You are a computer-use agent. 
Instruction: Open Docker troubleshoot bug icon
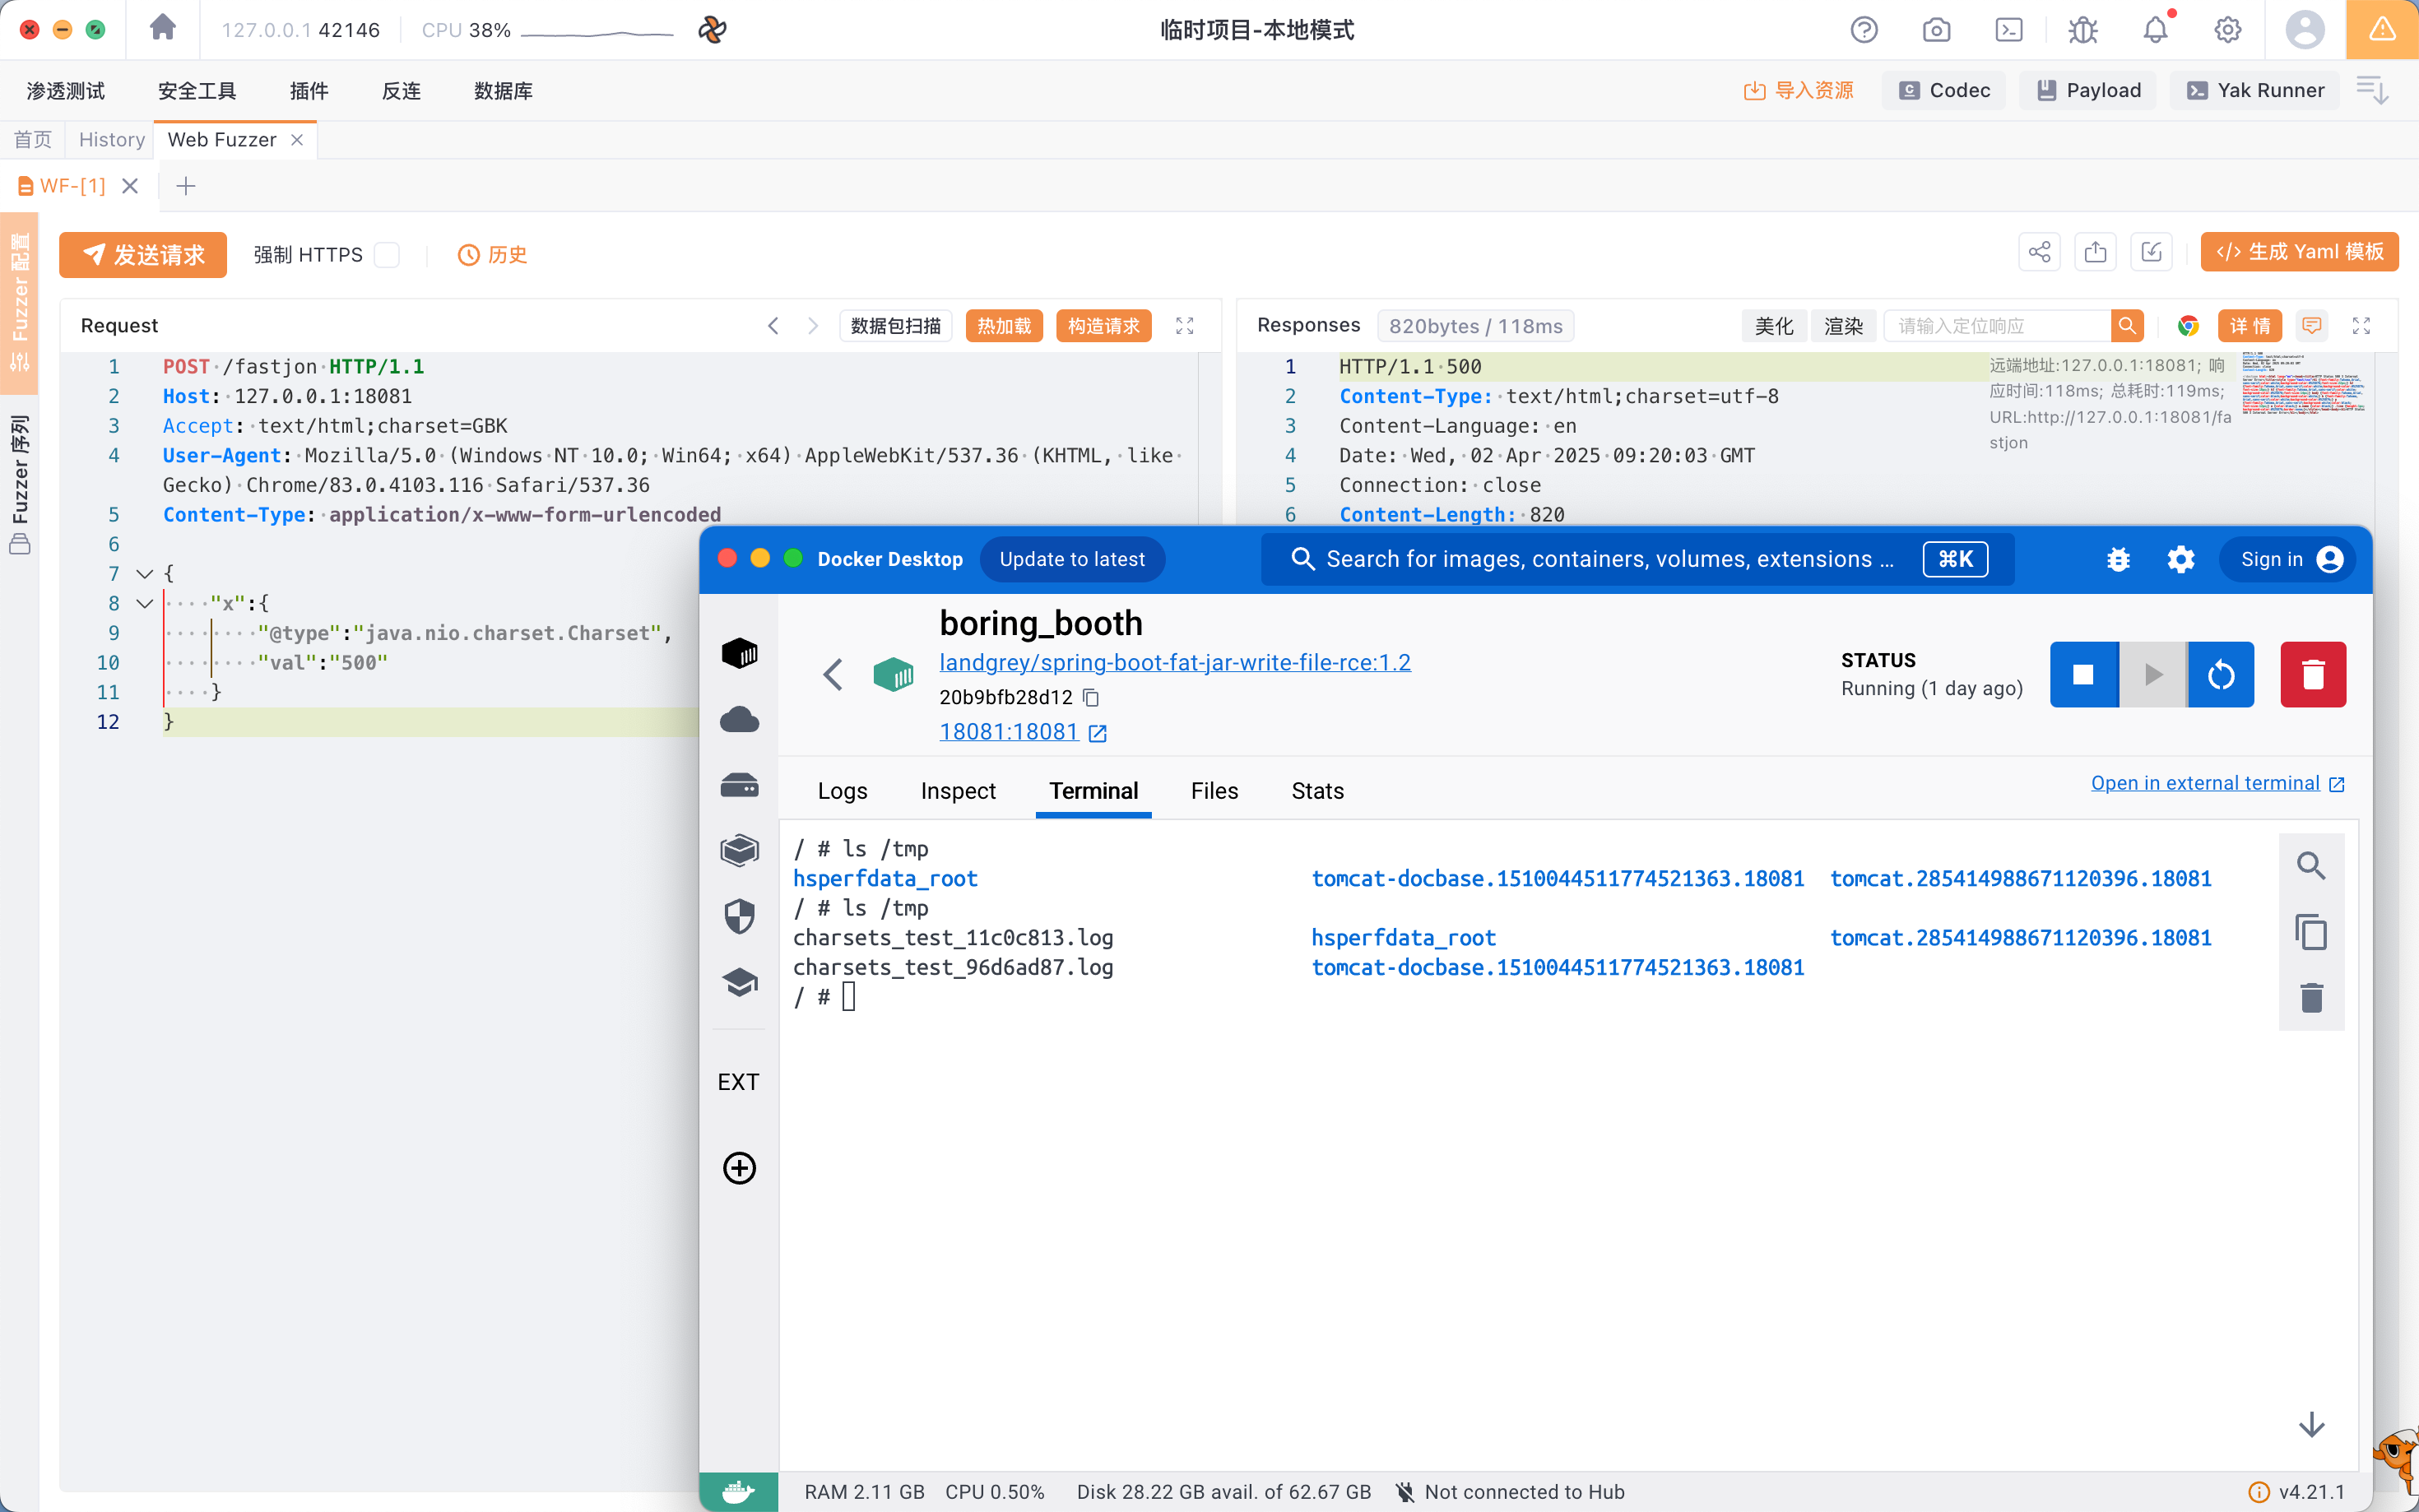point(2117,559)
